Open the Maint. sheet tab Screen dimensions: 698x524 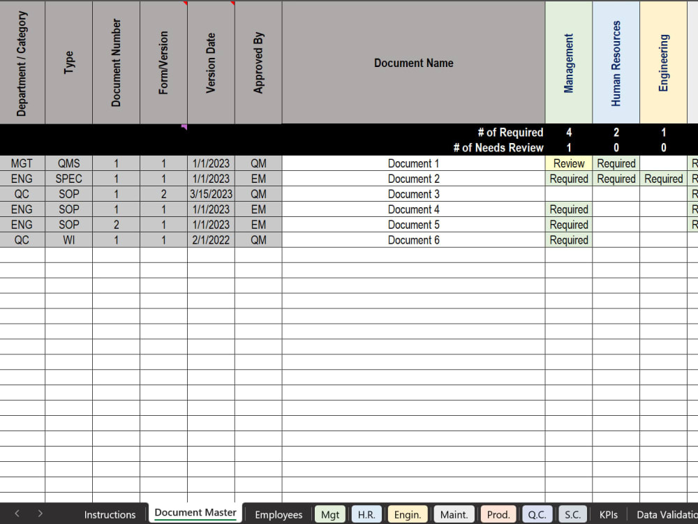click(454, 514)
